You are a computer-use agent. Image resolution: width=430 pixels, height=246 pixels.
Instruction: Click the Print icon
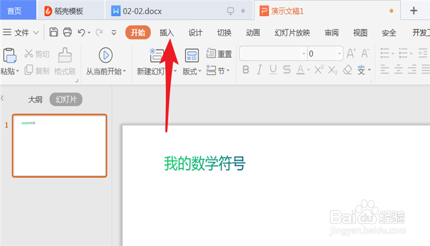(68, 32)
